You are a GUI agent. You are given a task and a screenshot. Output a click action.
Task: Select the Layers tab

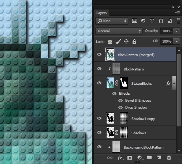(101, 13)
